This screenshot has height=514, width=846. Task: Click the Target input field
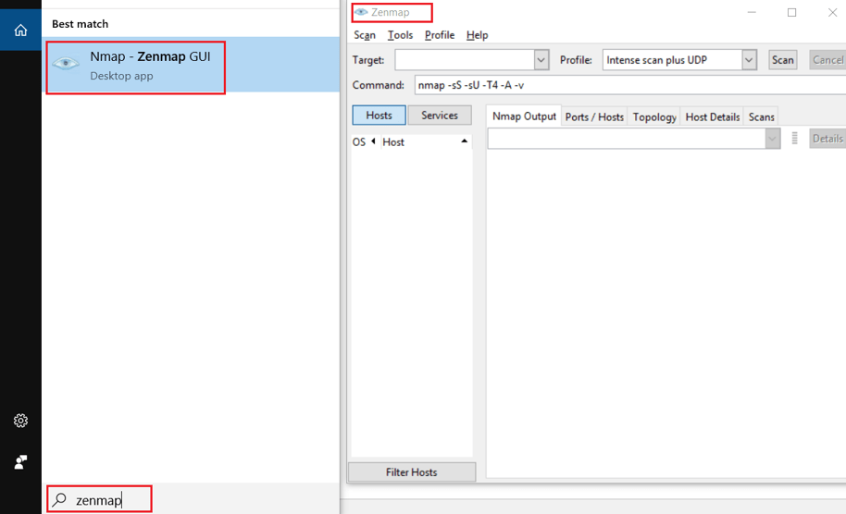(x=465, y=60)
